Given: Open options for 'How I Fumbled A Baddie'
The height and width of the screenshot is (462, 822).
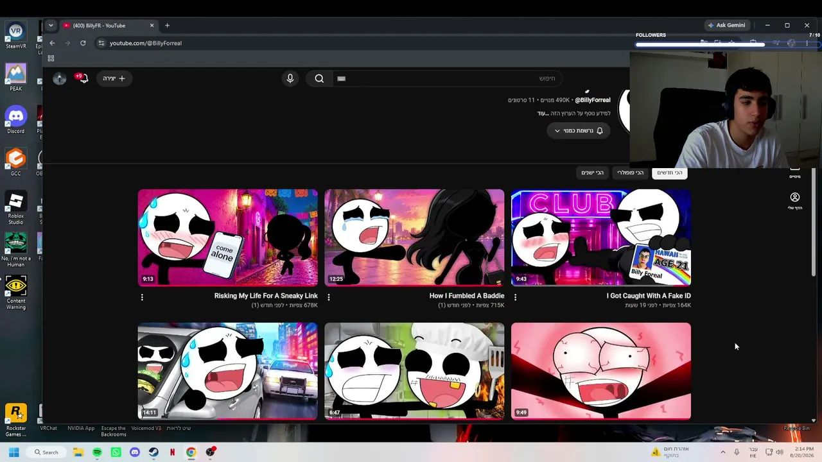Looking at the screenshot, I should click(x=329, y=297).
